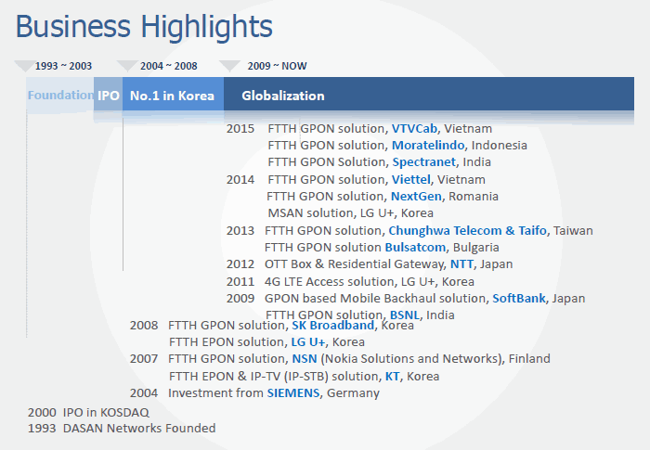
Task: Click the triangle marker beside 2004 ~ 2008
Action: coord(127,66)
